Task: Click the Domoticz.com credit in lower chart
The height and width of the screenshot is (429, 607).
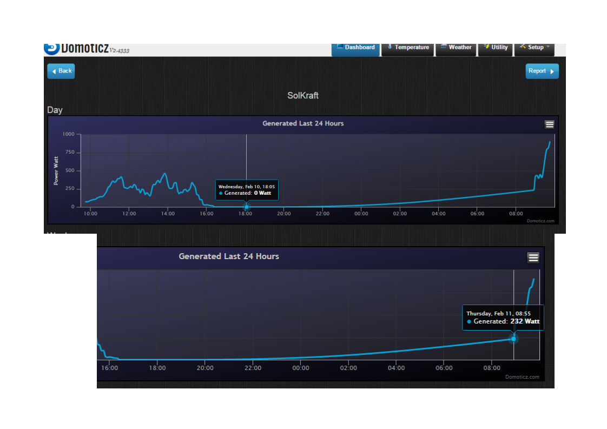Action: 522,377
